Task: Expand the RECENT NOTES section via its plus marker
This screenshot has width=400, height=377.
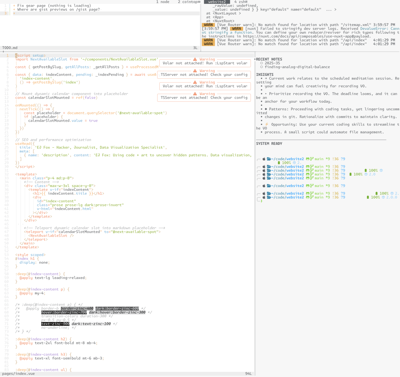Action: [x=256, y=59]
